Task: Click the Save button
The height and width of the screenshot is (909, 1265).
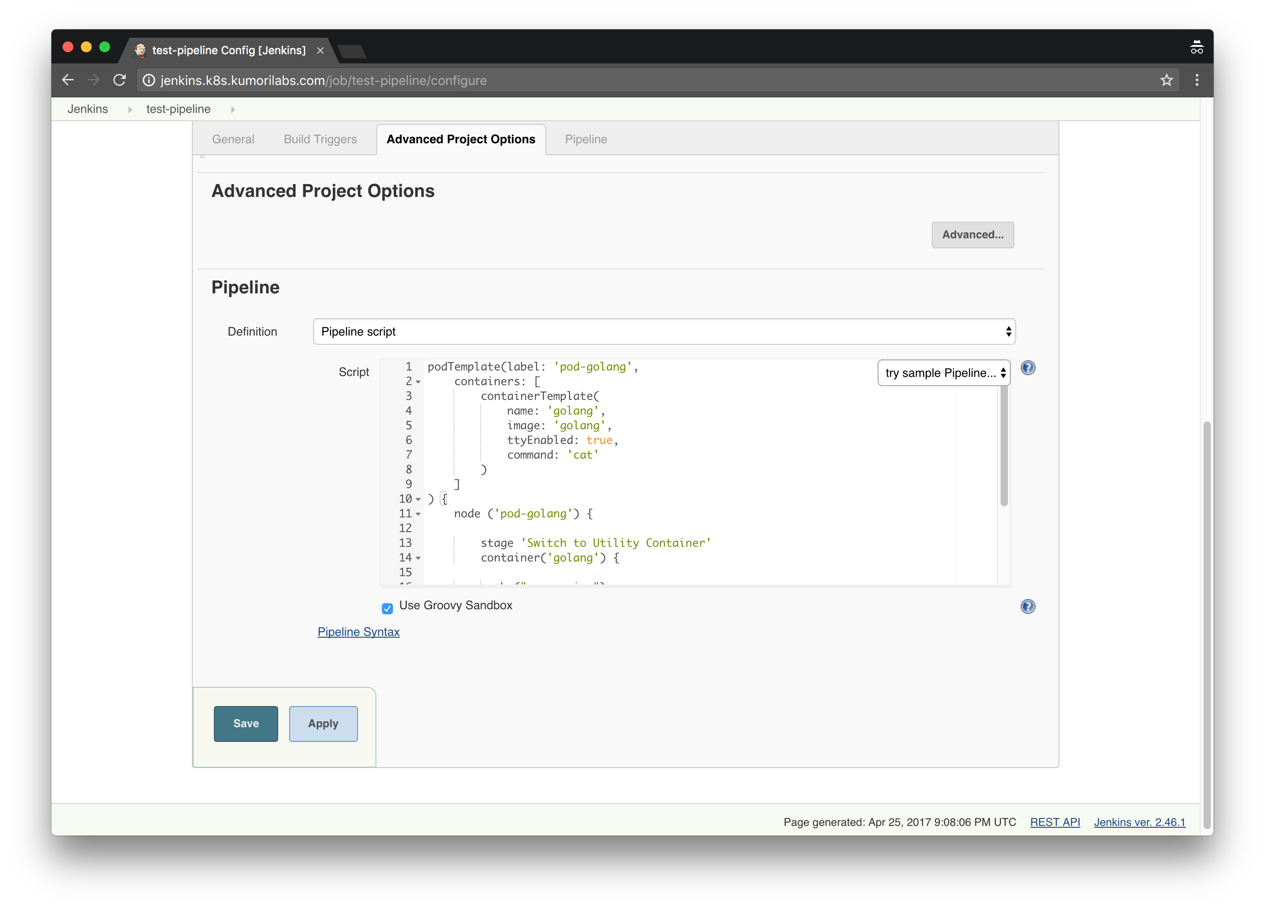Action: click(246, 723)
